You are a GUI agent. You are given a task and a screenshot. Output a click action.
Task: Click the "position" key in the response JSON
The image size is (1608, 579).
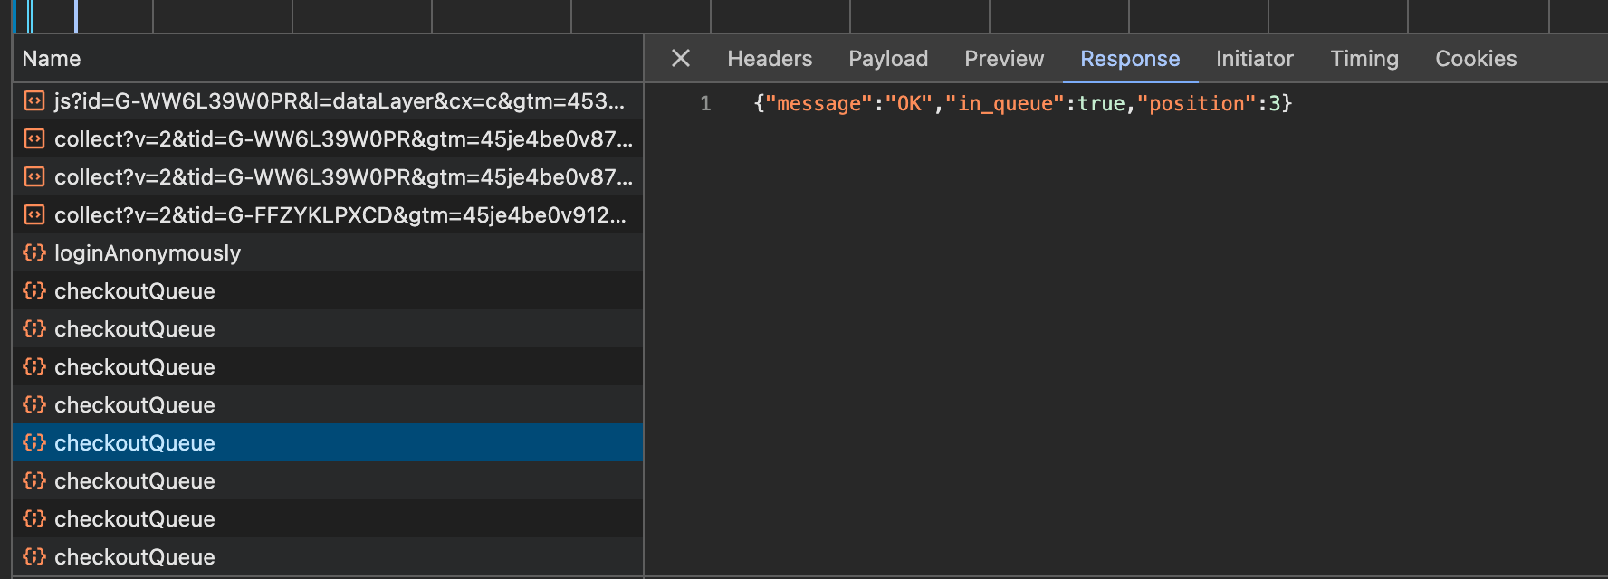pyautogui.click(x=1197, y=104)
